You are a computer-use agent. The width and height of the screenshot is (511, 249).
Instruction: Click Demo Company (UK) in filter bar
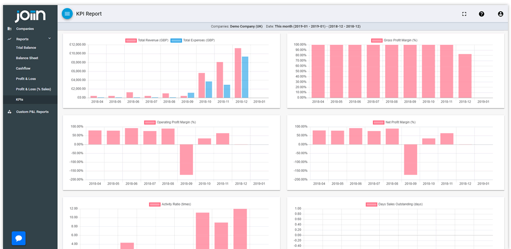point(246,26)
